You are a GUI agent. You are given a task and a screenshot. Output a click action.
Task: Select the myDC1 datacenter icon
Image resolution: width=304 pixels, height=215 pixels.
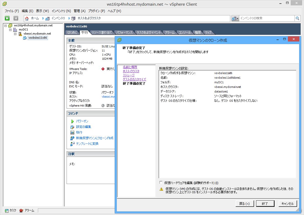tap(15, 30)
